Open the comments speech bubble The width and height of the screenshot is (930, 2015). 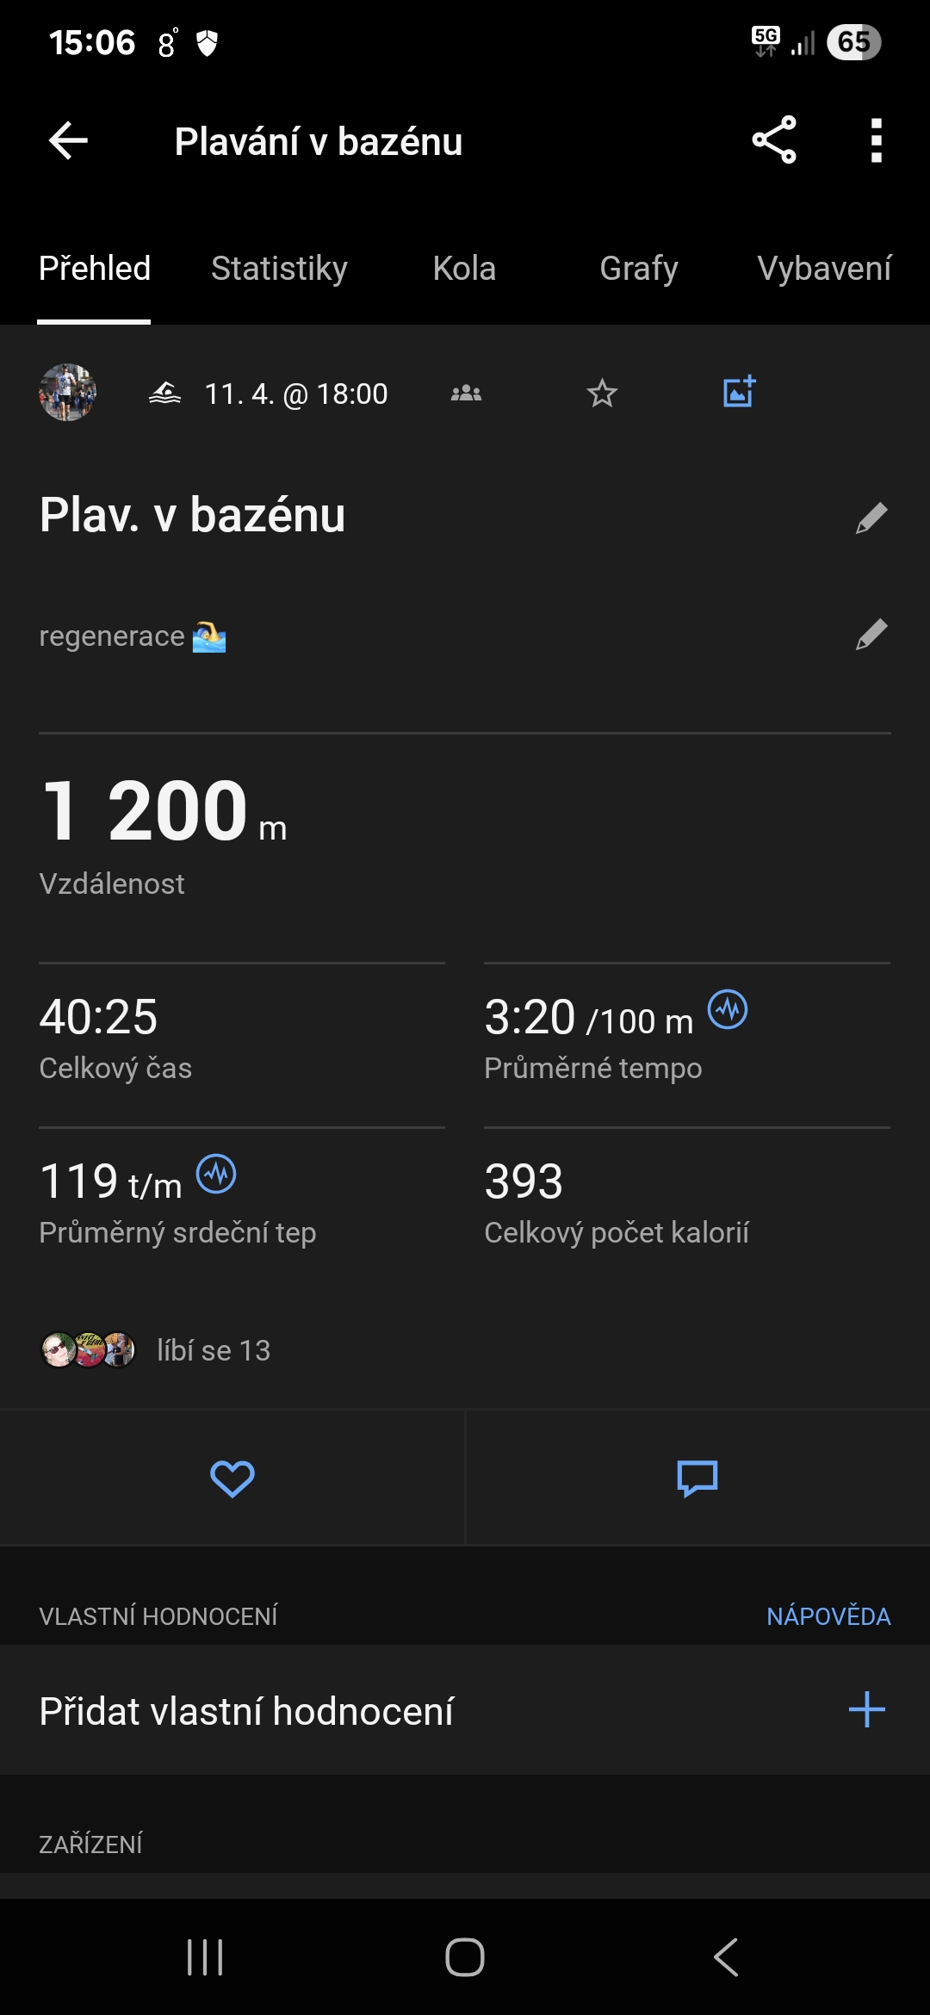pos(697,1479)
